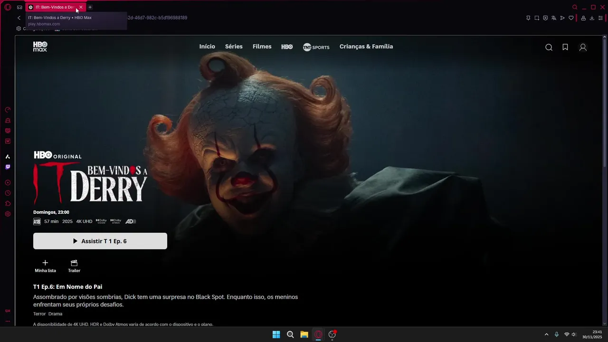The image size is (608, 342).
Task: Open the Aria AI sidebar icon
Action: click(x=8, y=156)
